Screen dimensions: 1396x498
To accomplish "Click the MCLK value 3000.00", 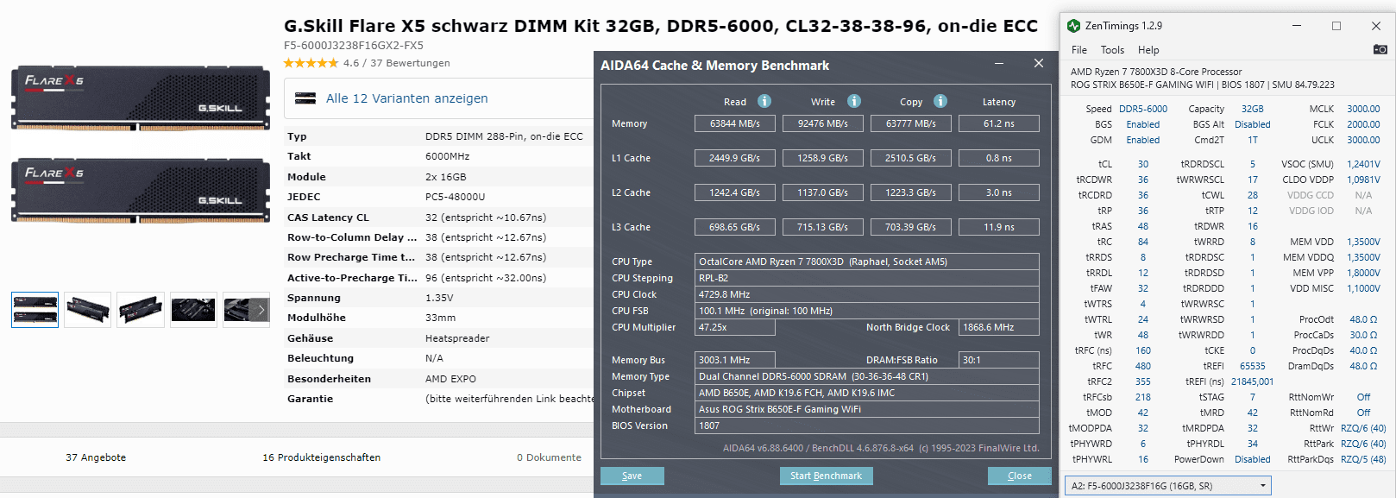I will pos(1363,109).
